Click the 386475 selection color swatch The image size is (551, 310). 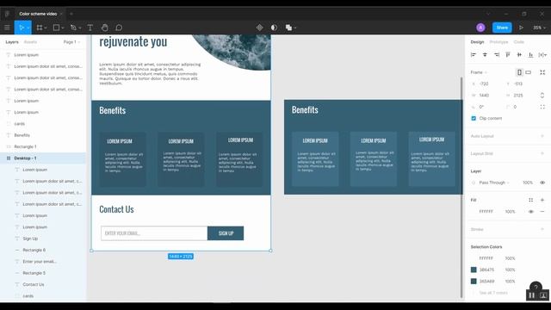point(474,270)
